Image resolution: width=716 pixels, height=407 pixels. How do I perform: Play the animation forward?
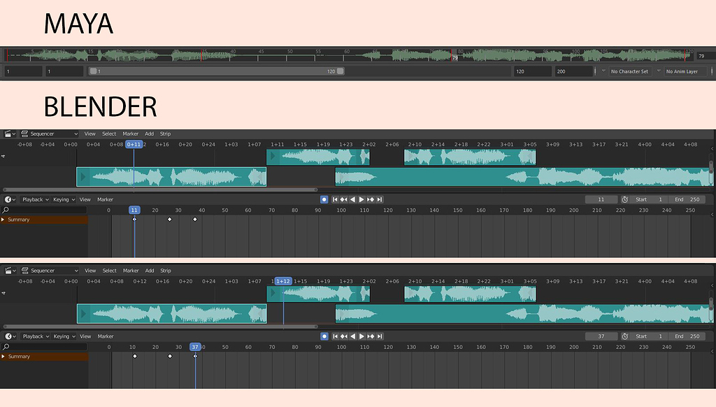click(361, 199)
